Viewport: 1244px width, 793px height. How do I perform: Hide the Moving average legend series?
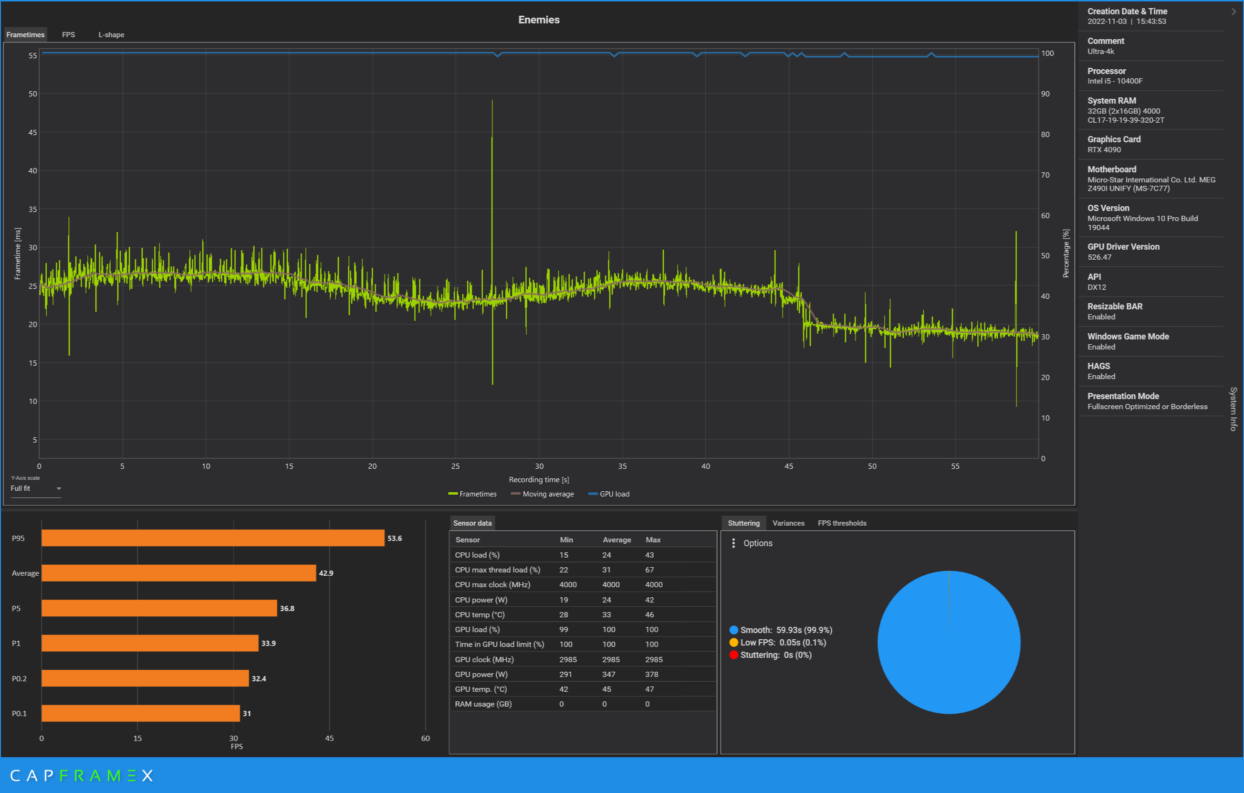543,494
